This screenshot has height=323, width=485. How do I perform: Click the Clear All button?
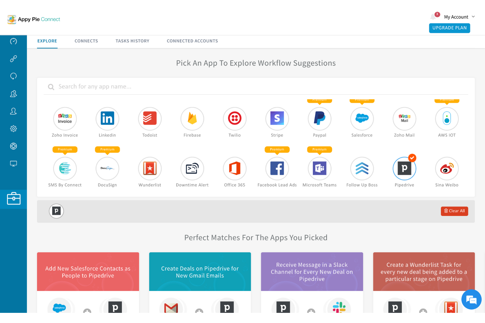tap(455, 211)
